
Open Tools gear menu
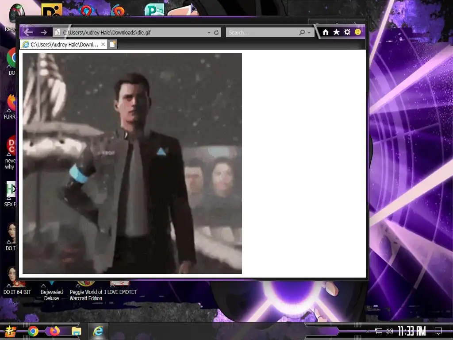347,32
